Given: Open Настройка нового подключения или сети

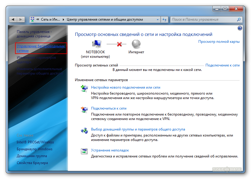Looking at the screenshot, I should [125, 87].
